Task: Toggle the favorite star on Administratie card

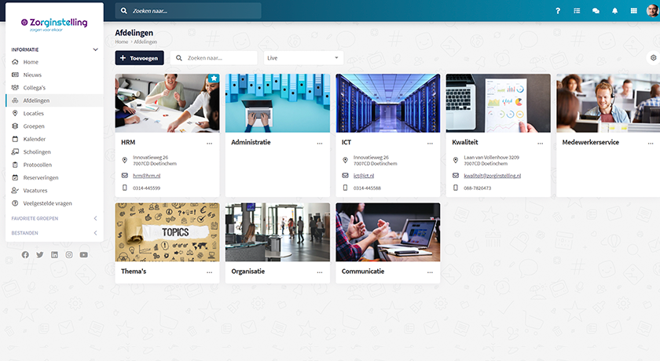Action: point(323,79)
